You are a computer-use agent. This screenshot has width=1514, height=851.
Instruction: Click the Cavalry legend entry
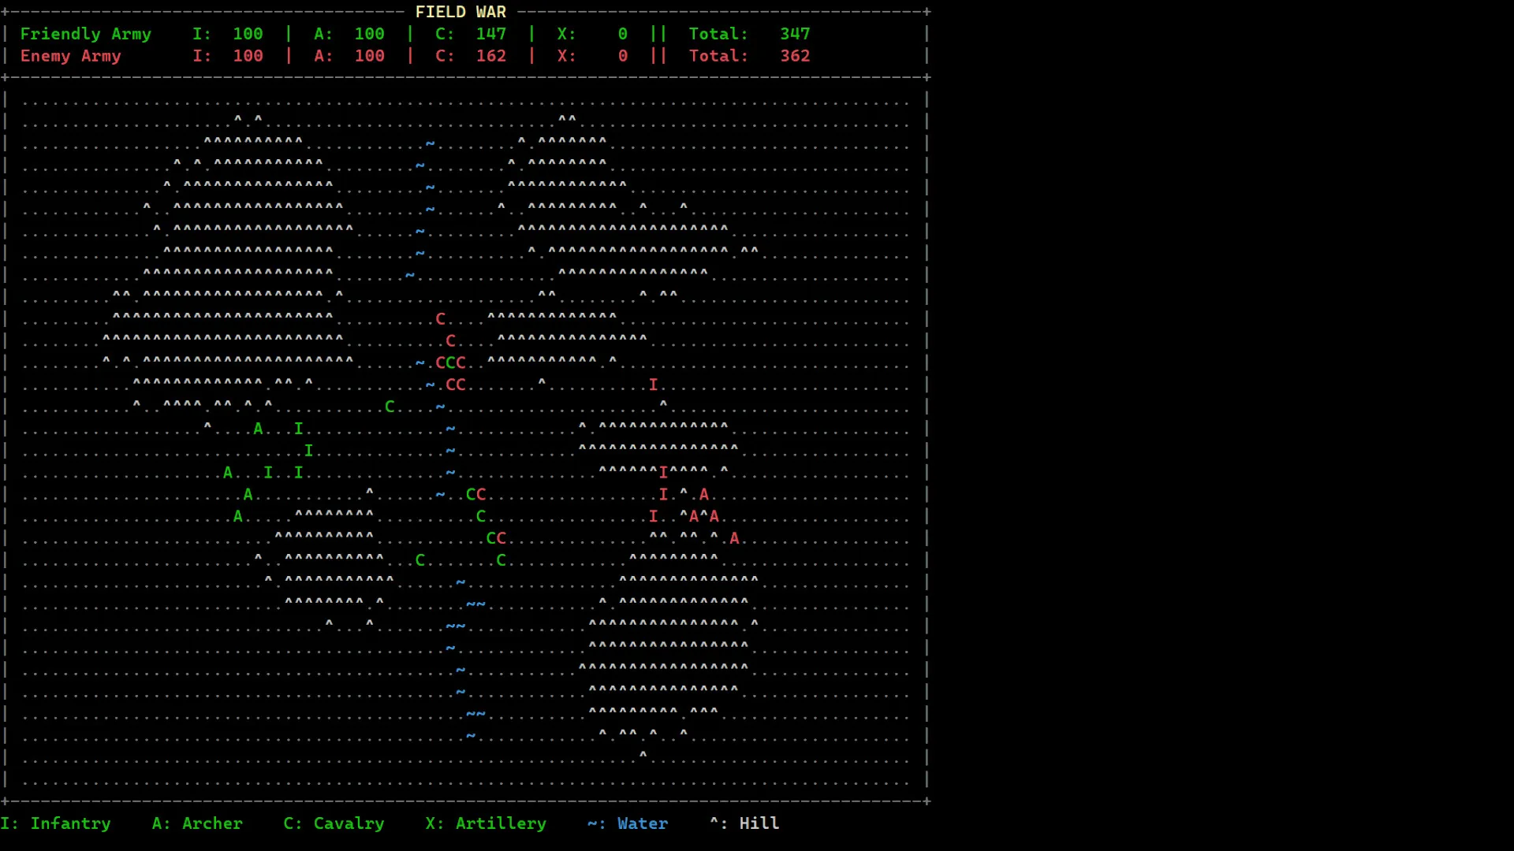tap(334, 823)
